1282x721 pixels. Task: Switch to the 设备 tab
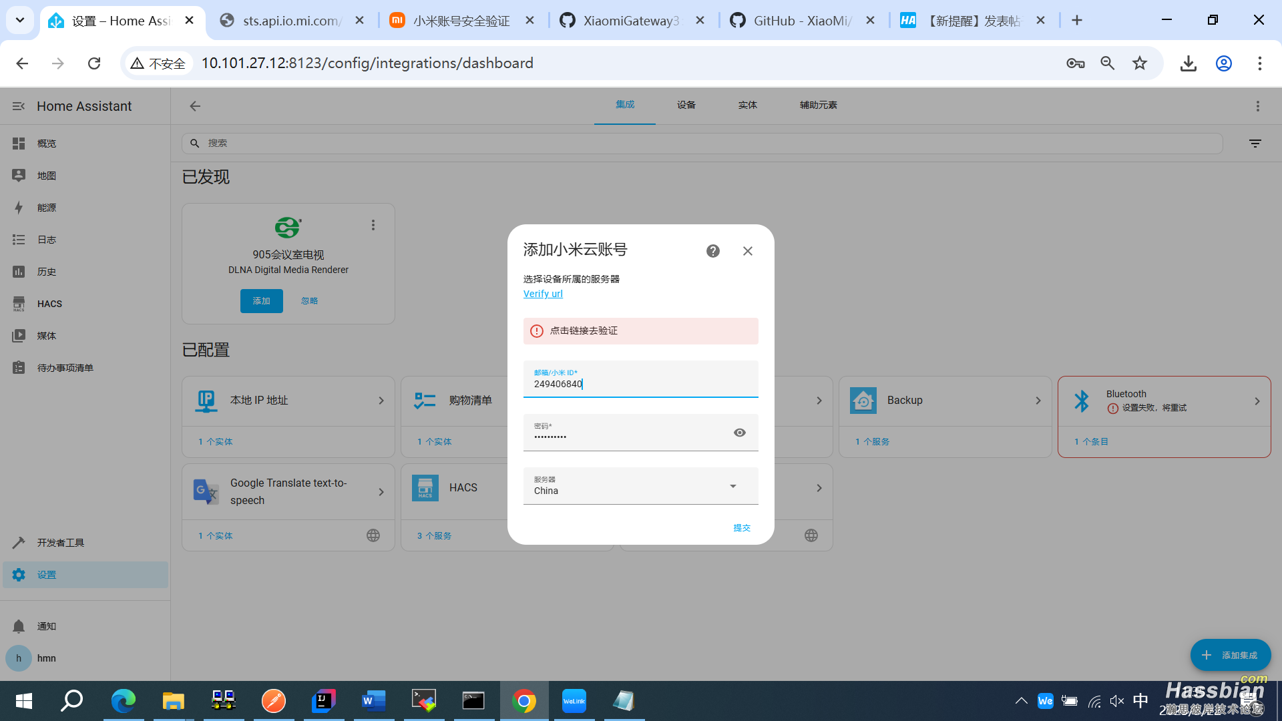tap(686, 105)
